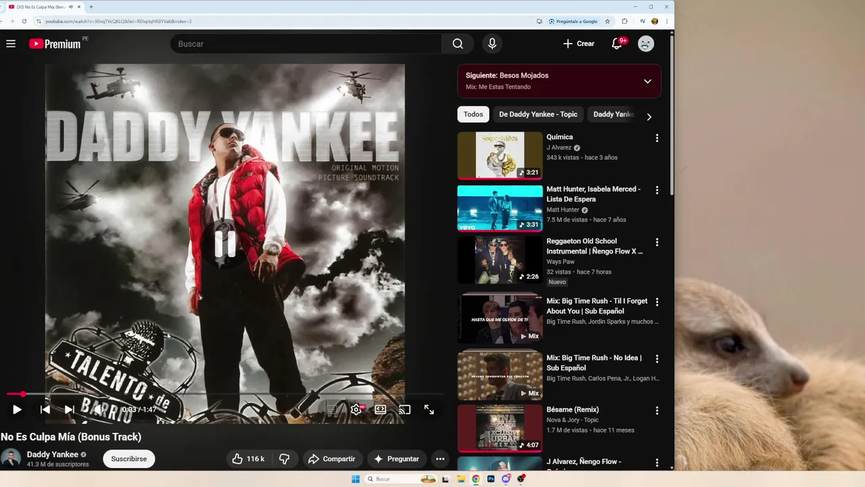865x487 pixels.
Task: Toggle theater mode view
Action: (x=380, y=409)
